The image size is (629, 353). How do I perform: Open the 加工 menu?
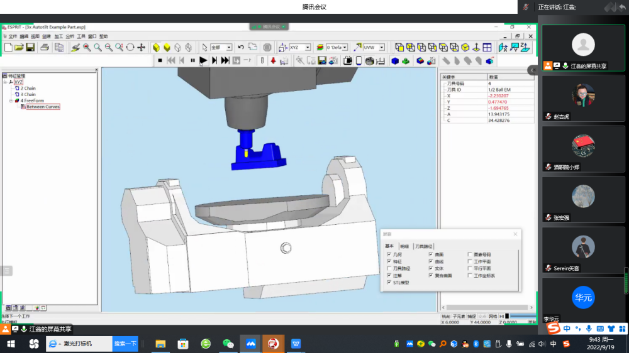[x=58, y=36]
